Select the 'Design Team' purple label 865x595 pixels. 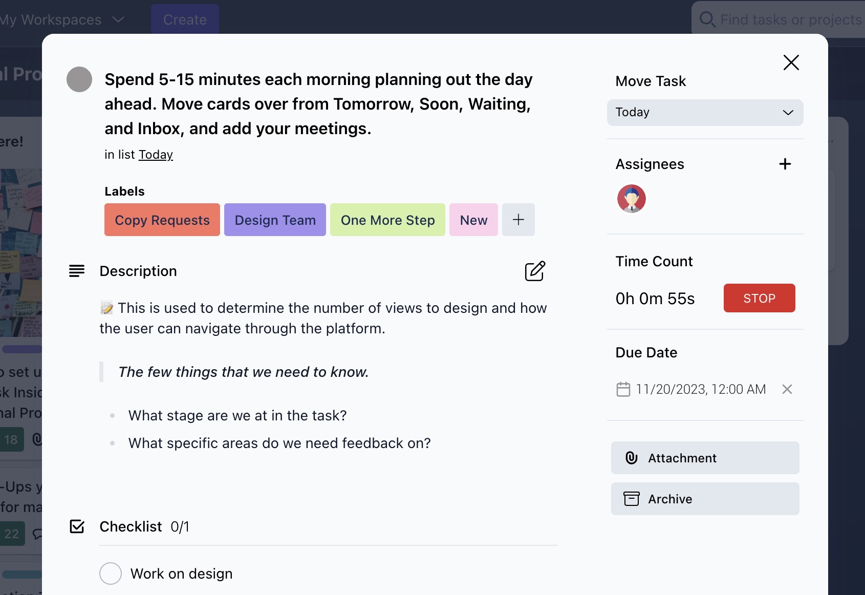pos(275,220)
